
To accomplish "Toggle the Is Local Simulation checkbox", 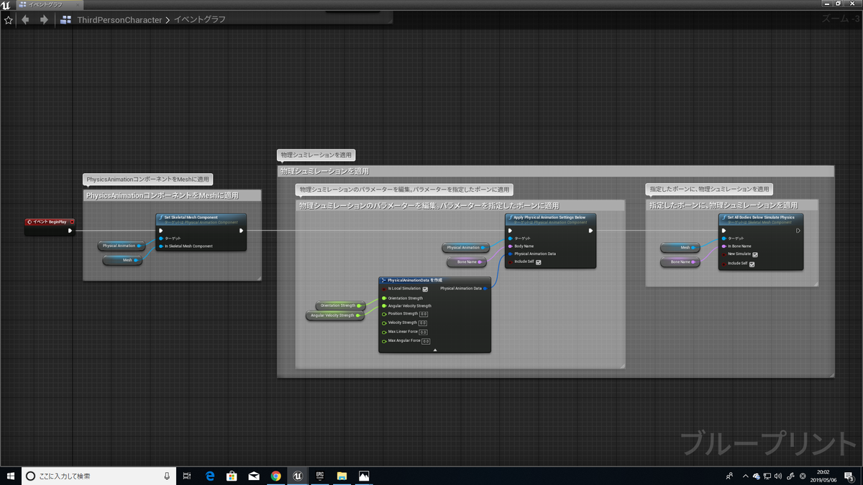I will pyautogui.click(x=426, y=289).
